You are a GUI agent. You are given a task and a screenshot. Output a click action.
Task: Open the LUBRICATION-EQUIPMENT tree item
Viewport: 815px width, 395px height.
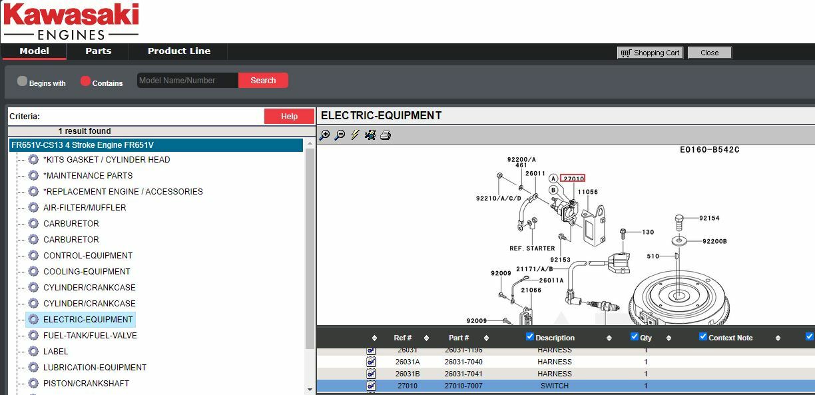pyautogui.click(x=95, y=368)
